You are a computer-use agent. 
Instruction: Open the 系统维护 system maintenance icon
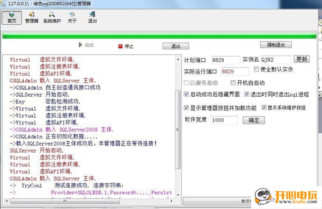point(52,18)
